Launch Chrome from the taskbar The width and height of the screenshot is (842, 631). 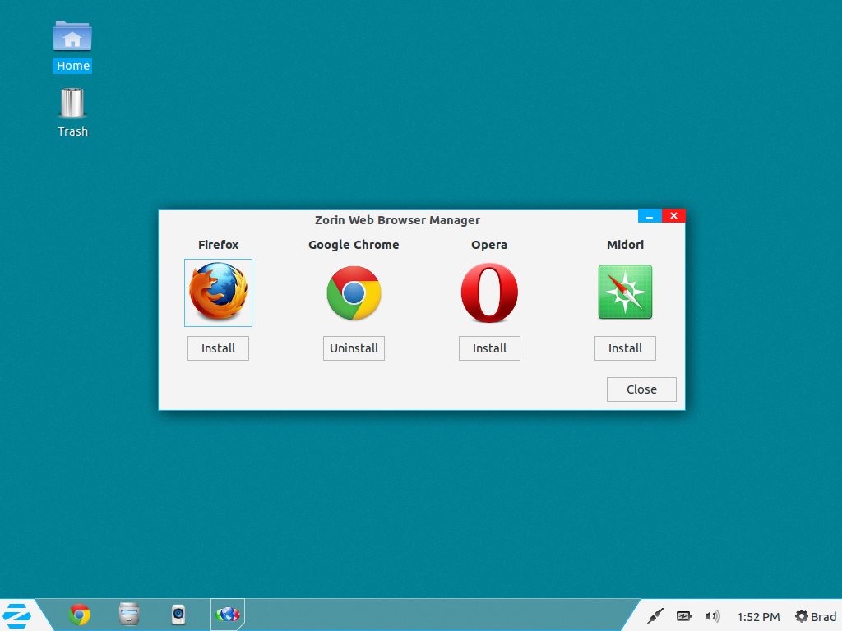(x=80, y=615)
